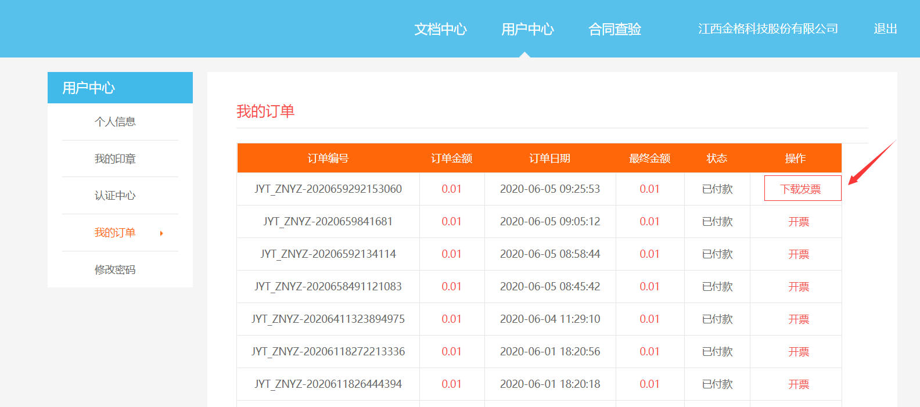Select 用户中心 in top navigation
920x407 pixels.
pos(527,29)
